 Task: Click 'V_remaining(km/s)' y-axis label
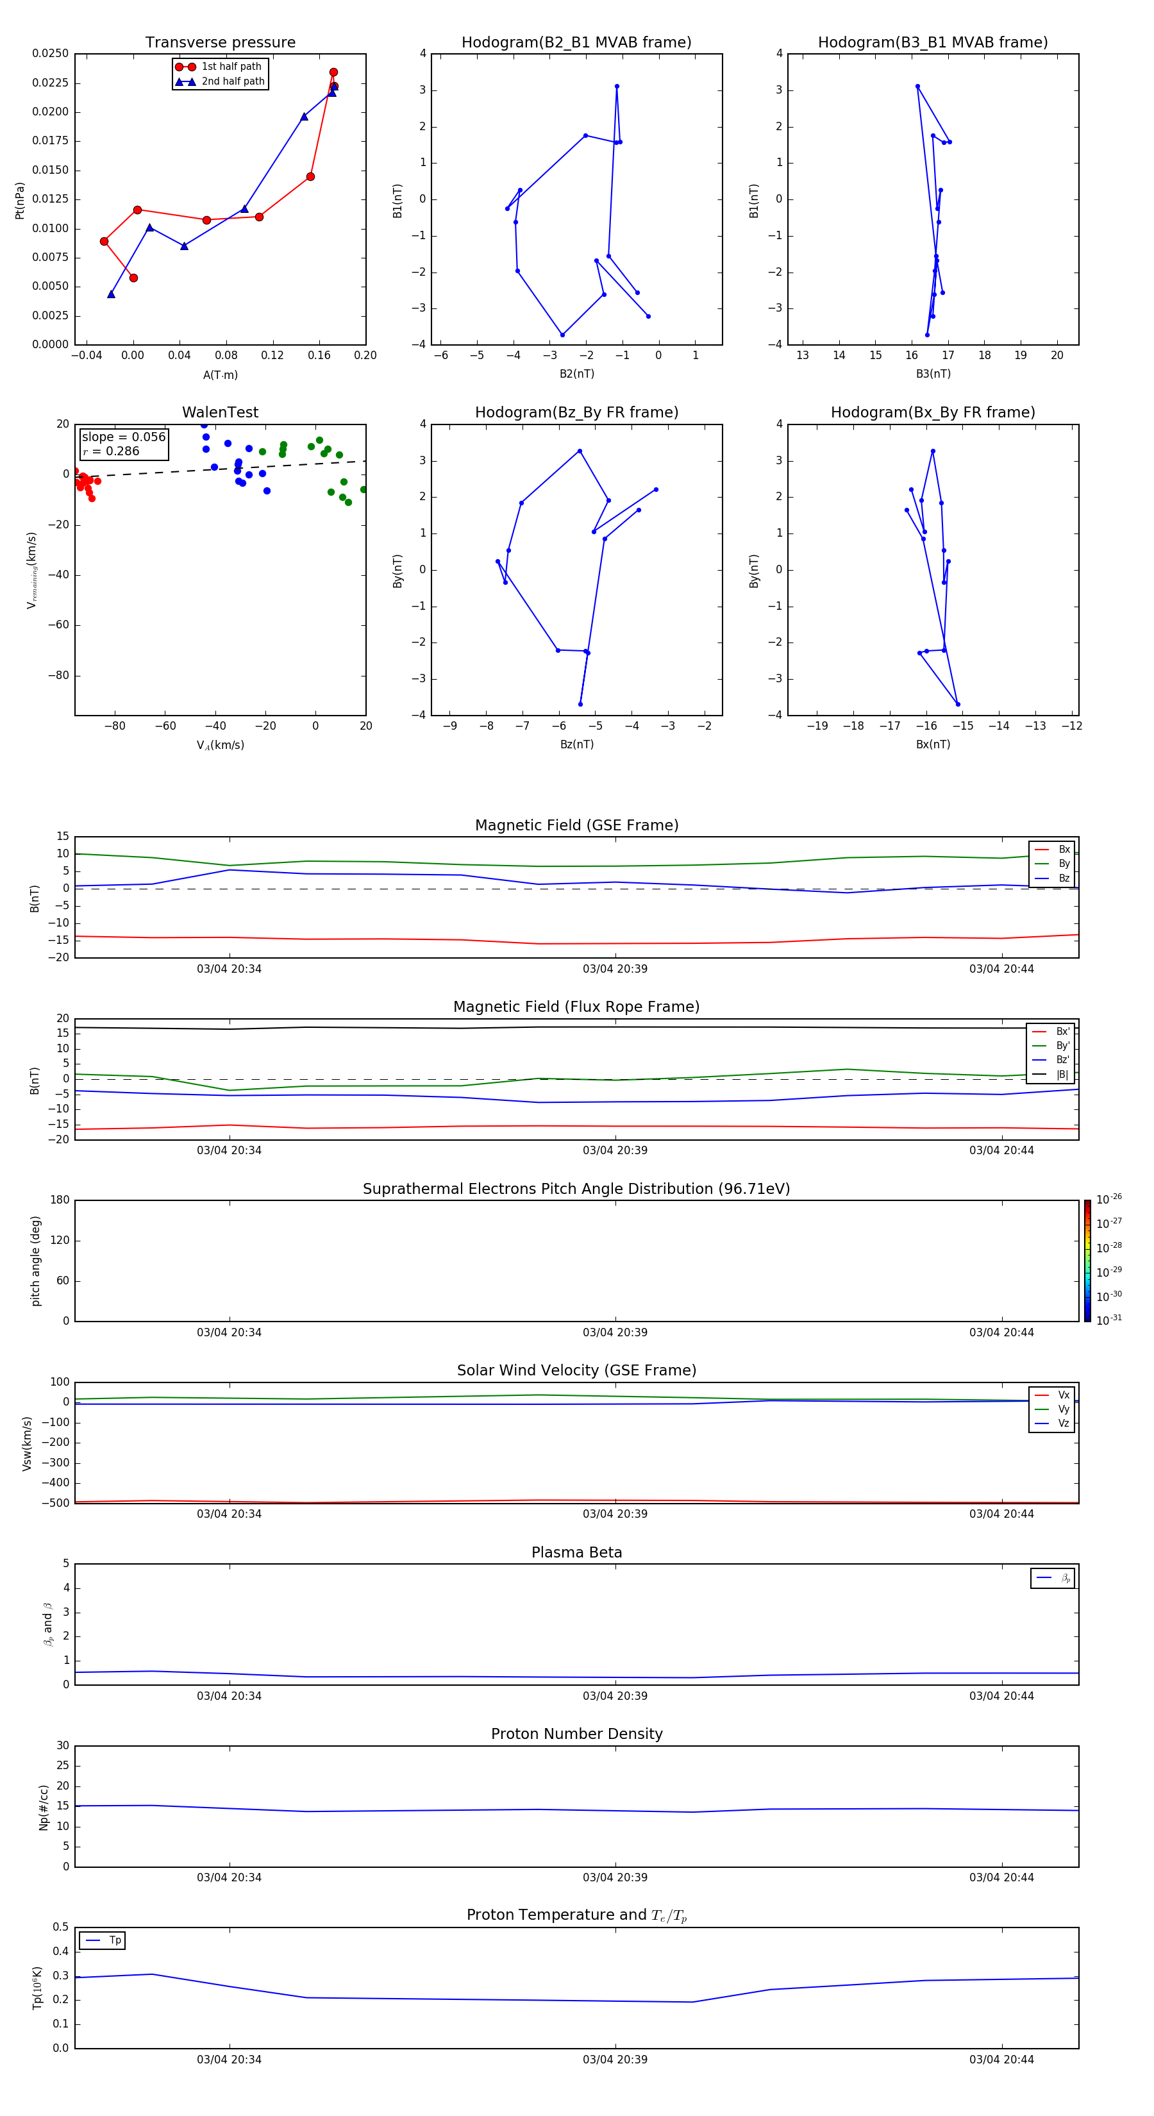pos(32,570)
